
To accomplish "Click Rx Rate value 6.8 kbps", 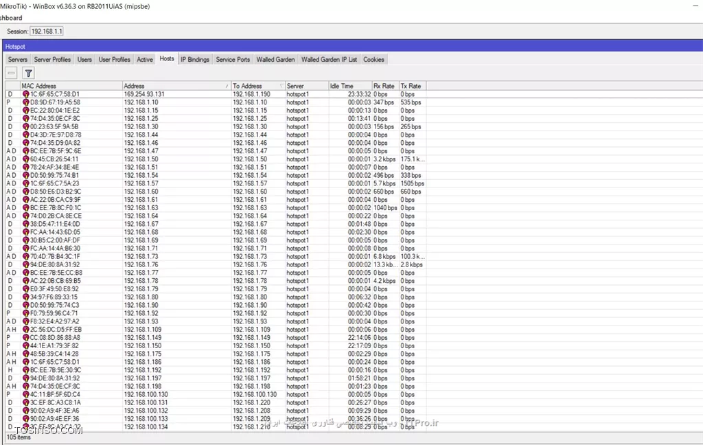I will [x=384, y=257].
